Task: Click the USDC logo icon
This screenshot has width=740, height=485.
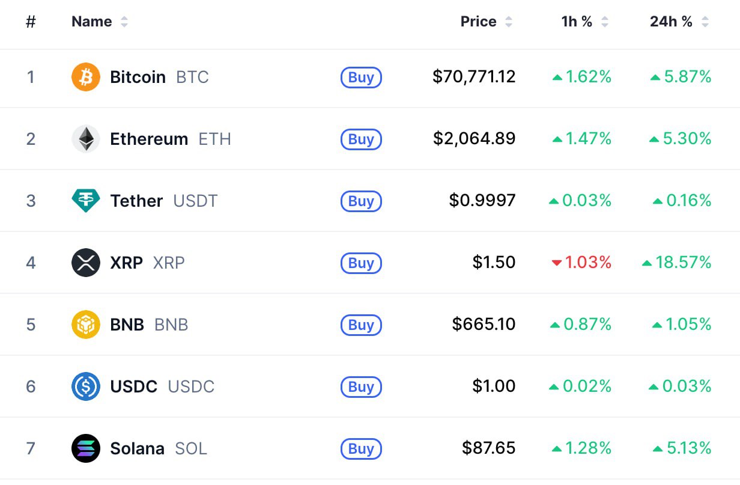Action: (x=86, y=386)
